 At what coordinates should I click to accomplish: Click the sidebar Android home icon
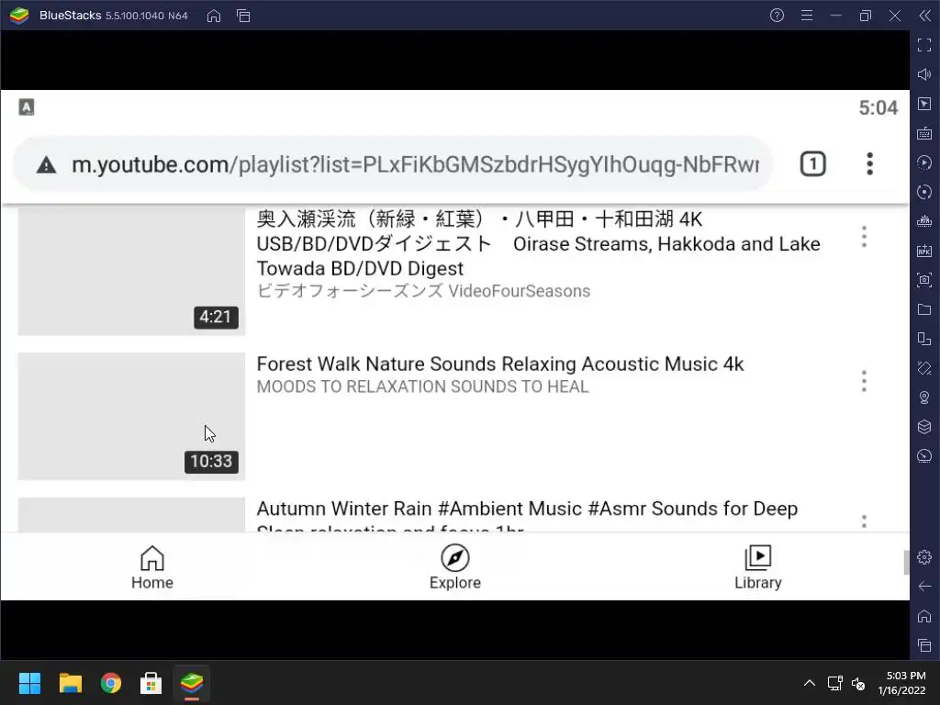(924, 616)
